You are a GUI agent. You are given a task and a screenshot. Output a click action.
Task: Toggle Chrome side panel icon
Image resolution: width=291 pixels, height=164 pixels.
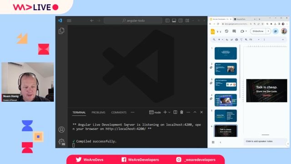point(279,24)
